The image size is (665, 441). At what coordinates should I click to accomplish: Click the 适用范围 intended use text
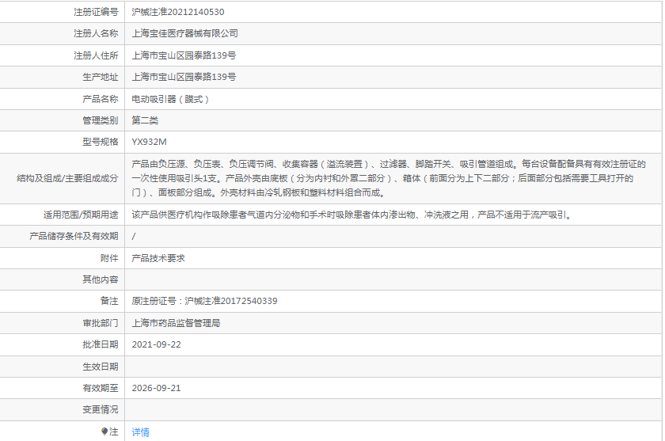[350, 215]
